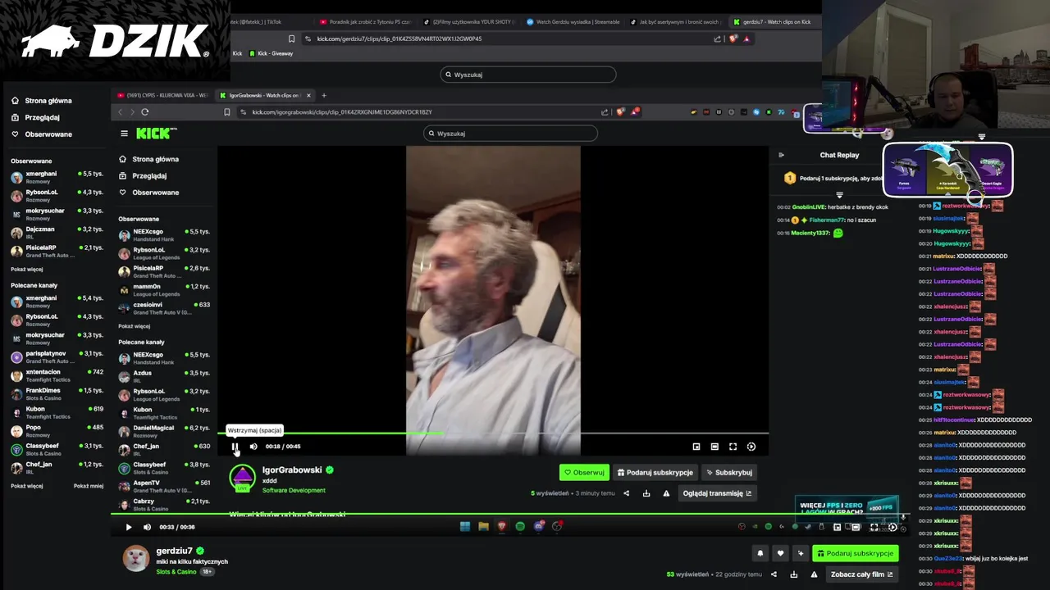Click Pokaż mniej in outer sidebar

tap(89, 486)
